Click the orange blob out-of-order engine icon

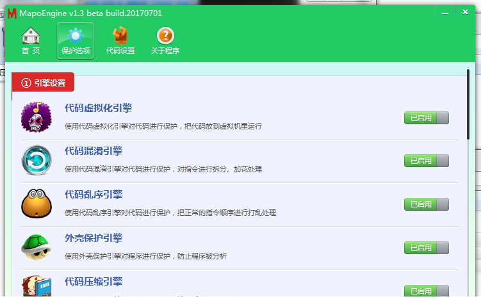(x=37, y=203)
